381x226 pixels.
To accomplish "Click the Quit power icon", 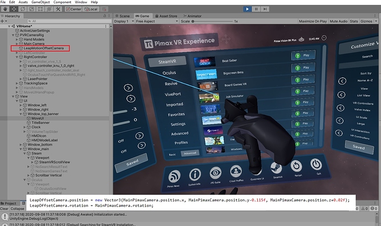I will (316, 164).
